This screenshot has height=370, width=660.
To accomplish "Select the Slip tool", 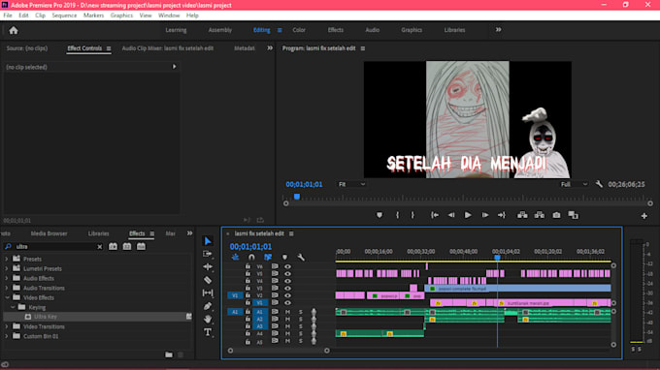I will 208,293.
